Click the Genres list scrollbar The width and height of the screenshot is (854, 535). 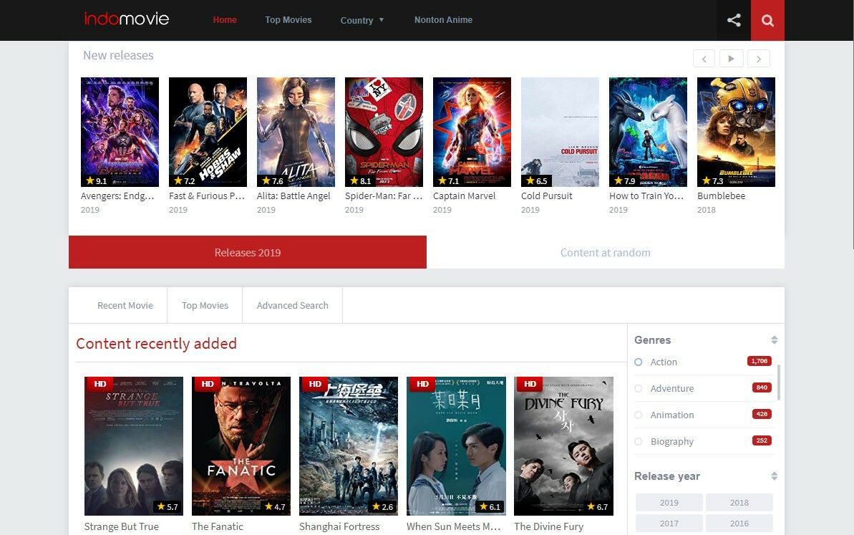(x=778, y=382)
